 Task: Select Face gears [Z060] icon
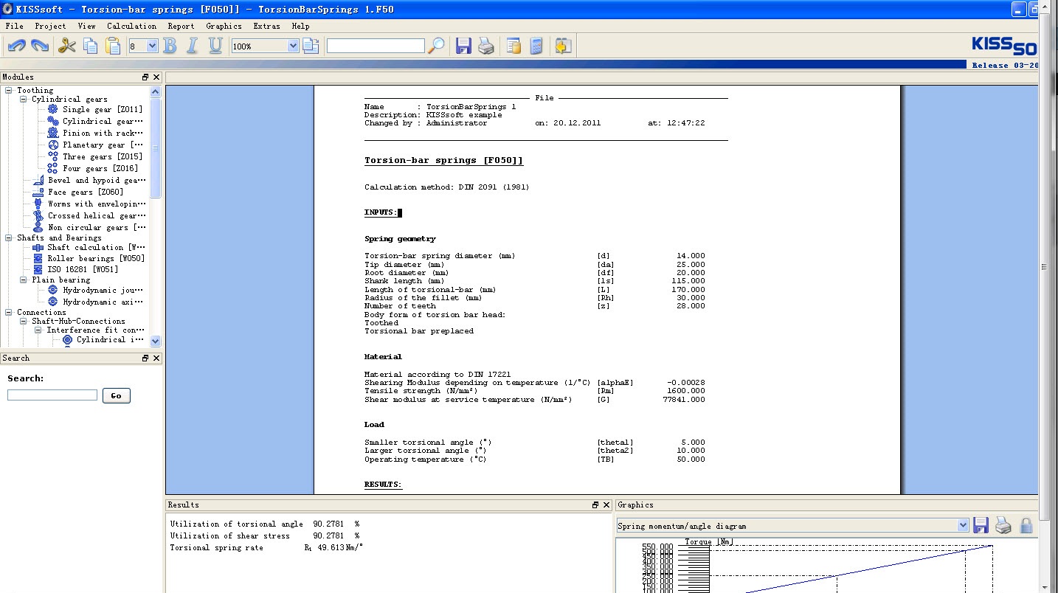point(38,192)
